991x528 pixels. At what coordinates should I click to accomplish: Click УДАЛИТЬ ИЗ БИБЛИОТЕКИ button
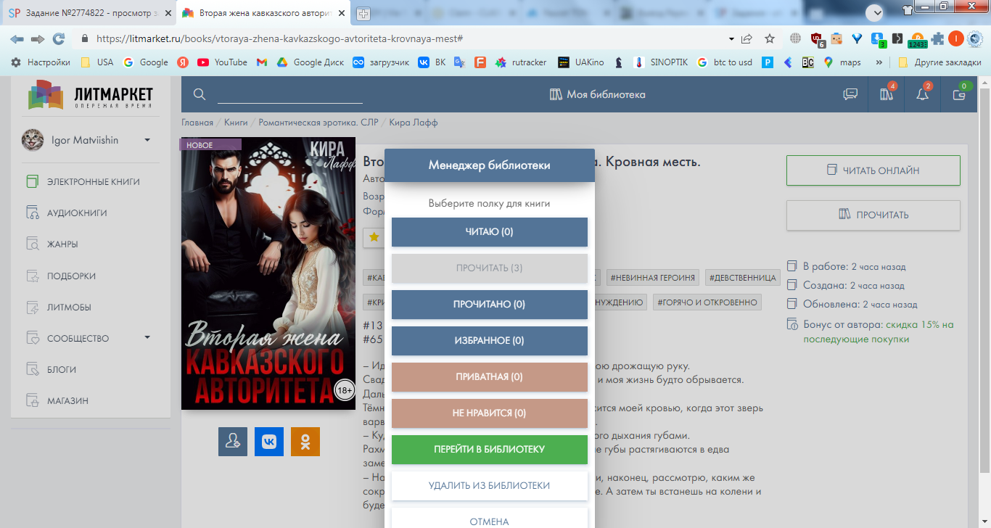(490, 486)
